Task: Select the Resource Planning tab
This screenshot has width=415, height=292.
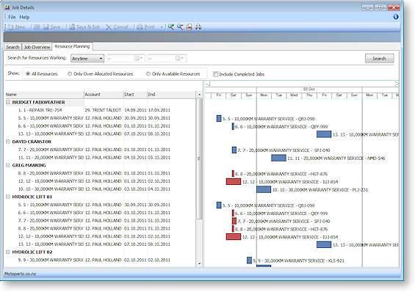Action: point(72,46)
